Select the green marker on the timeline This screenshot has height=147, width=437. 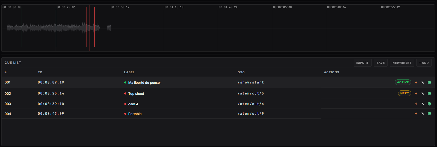(22, 27)
